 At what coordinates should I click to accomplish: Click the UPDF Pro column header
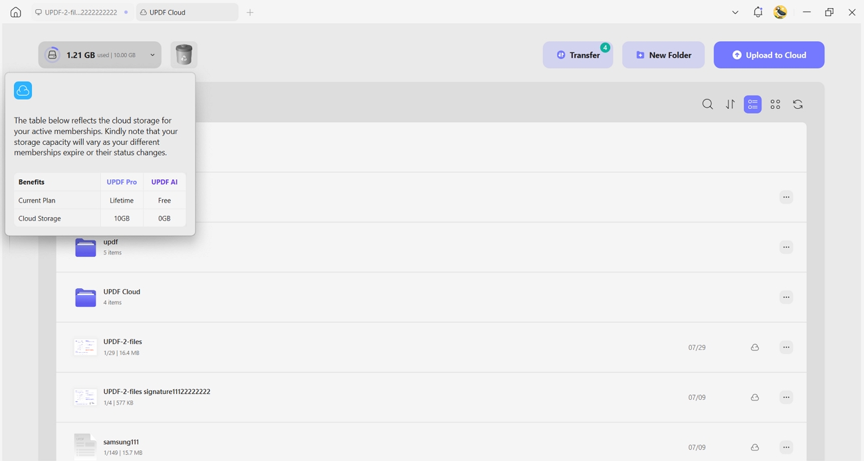pos(122,182)
